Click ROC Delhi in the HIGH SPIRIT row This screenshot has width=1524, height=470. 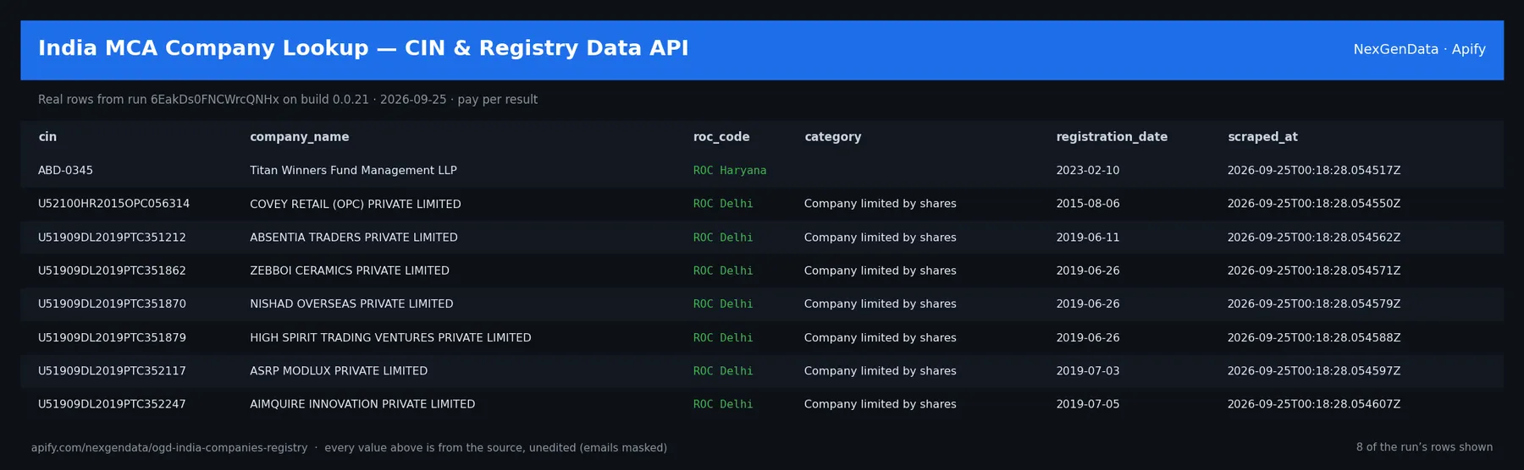[723, 337]
